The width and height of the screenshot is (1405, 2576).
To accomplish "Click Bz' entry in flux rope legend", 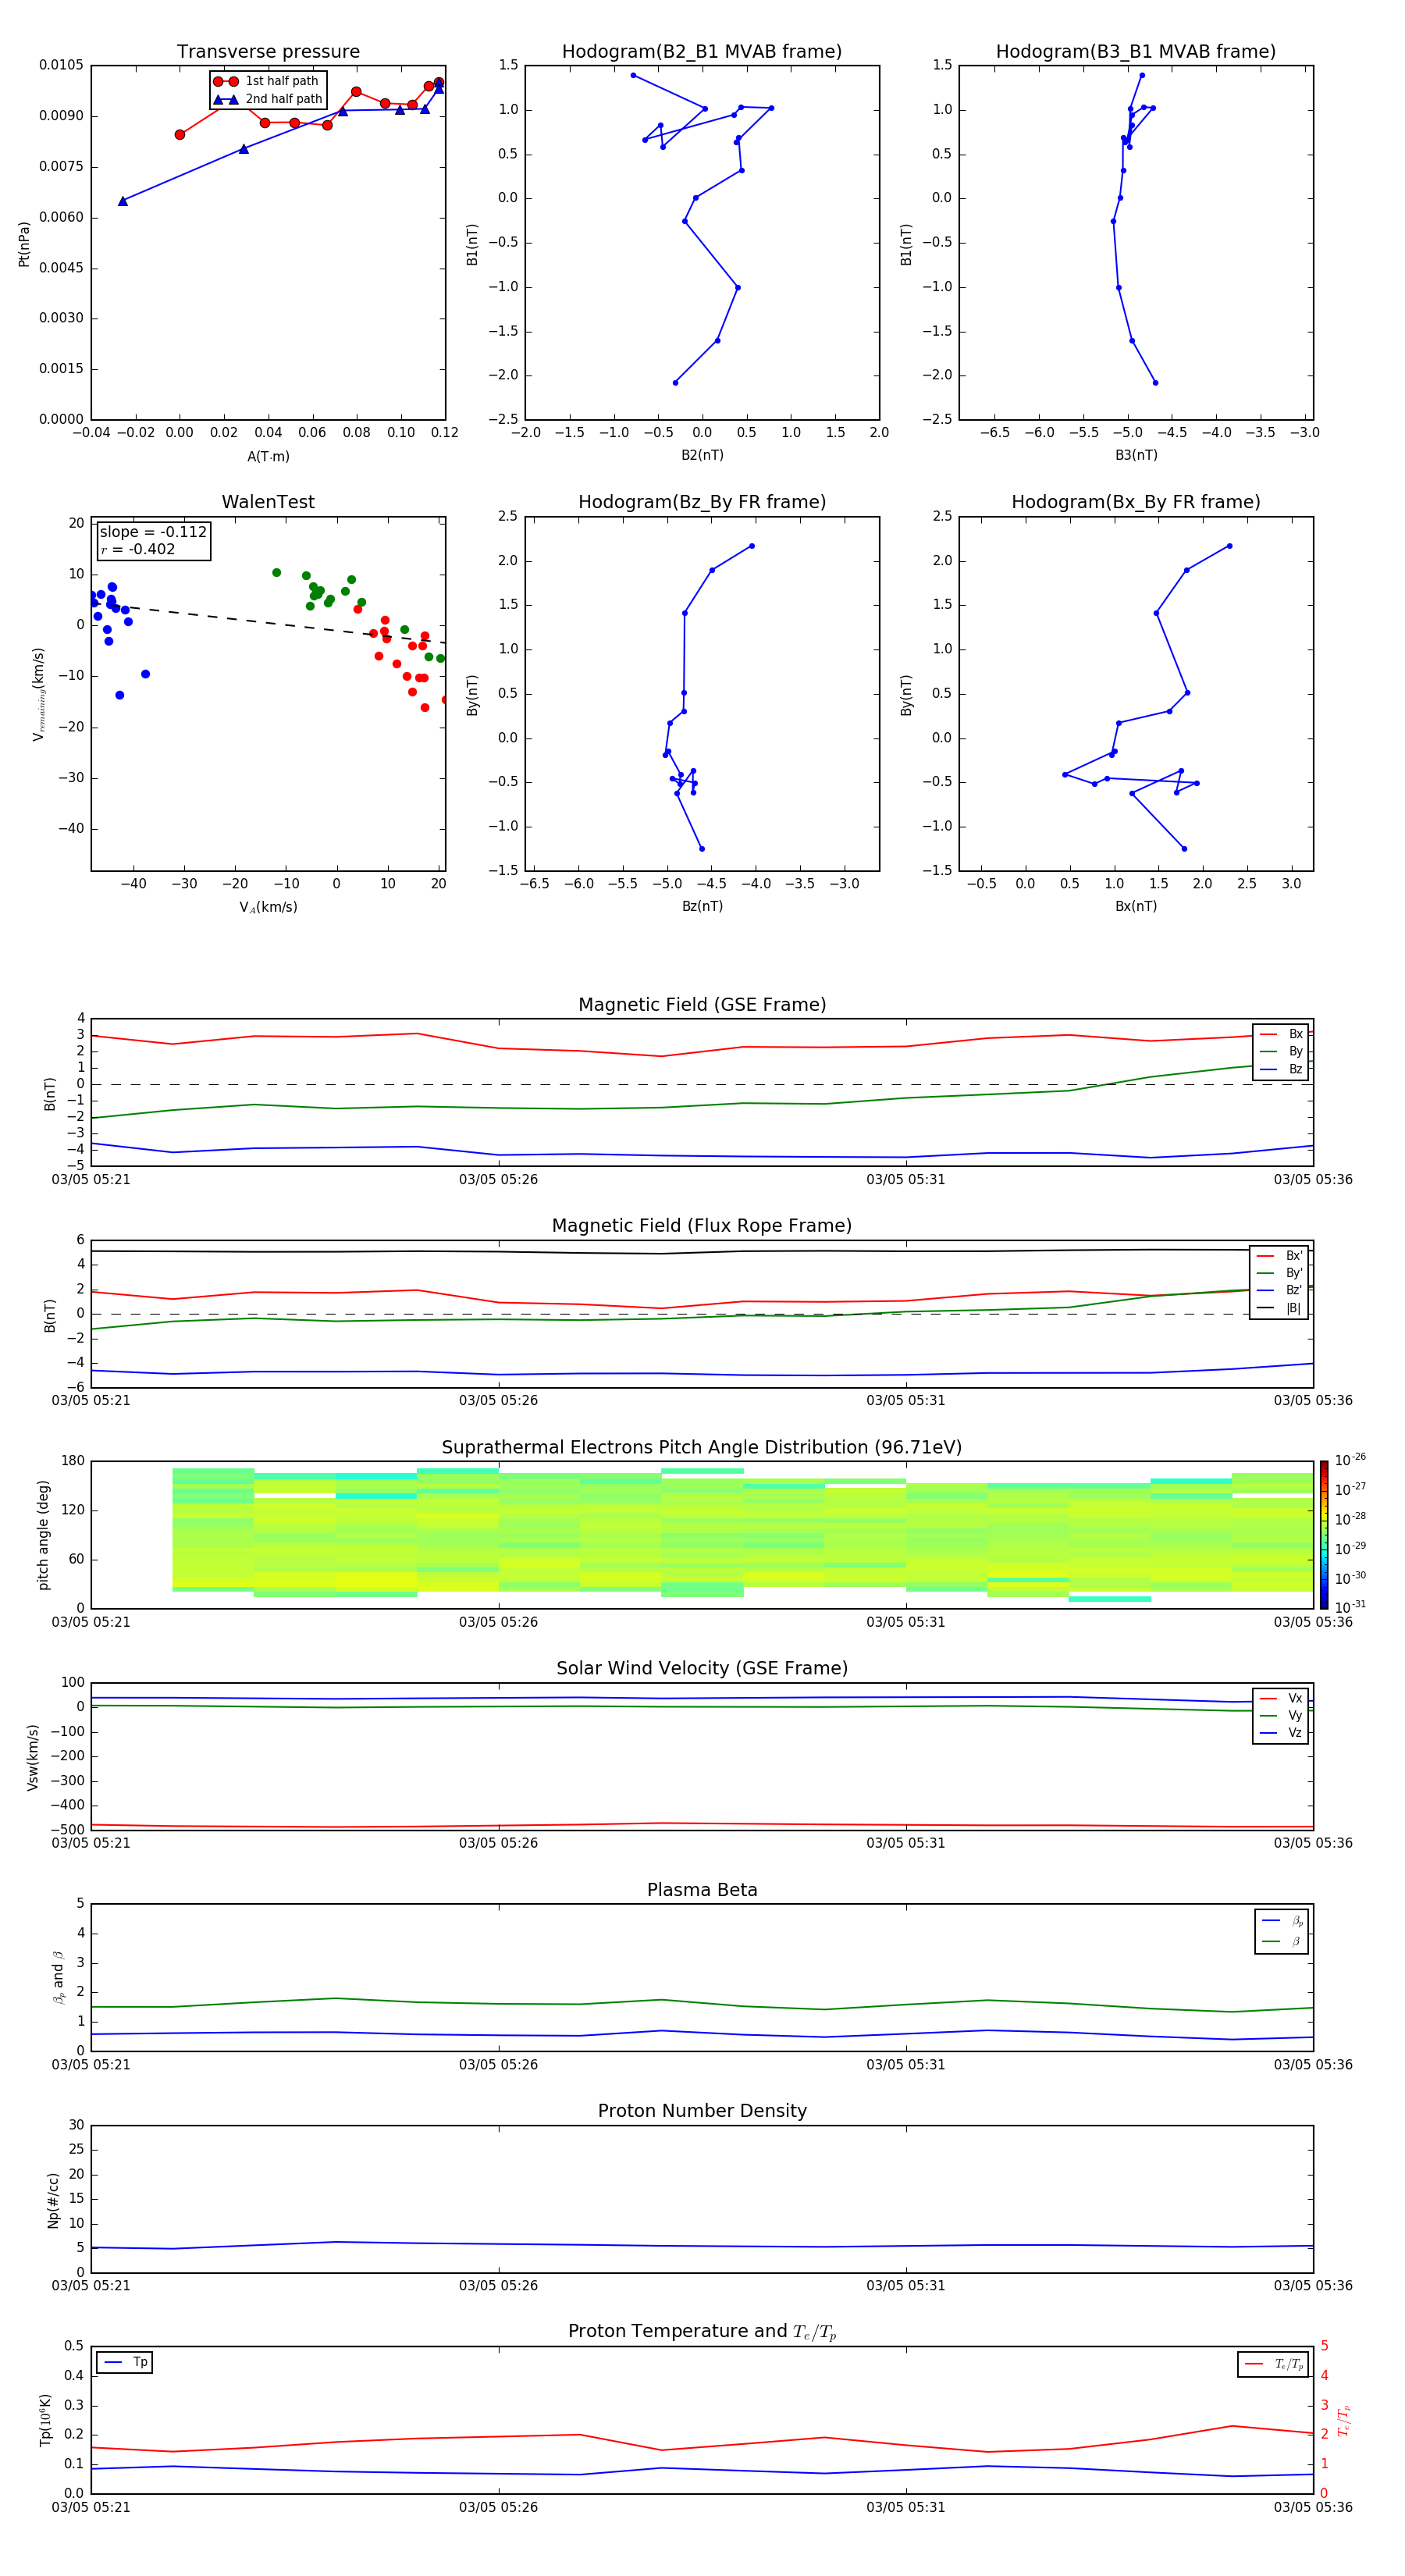I will click(1279, 1290).
